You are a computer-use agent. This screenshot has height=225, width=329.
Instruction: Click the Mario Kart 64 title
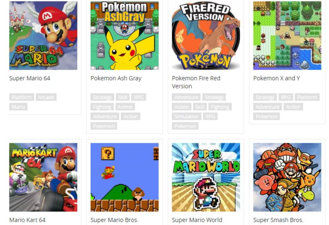[x=27, y=220]
